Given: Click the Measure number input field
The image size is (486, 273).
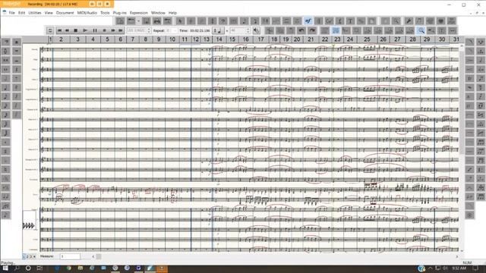Looking at the screenshot, I should coord(70,256).
